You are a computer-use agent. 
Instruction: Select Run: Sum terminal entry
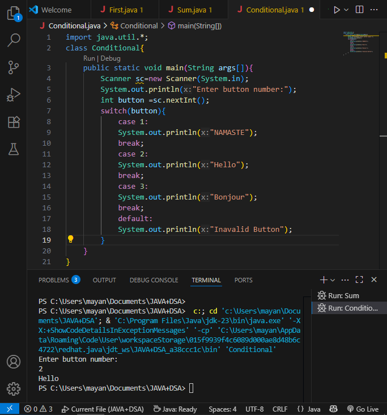click(x=349, y=295)
